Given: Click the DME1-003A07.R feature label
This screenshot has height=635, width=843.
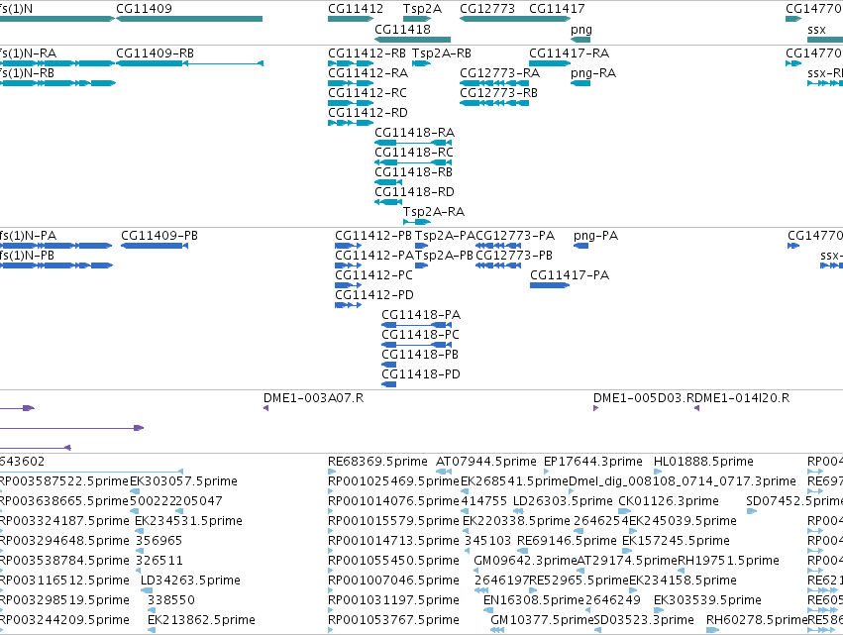Looking at the screenshot, I should (313, 398).
